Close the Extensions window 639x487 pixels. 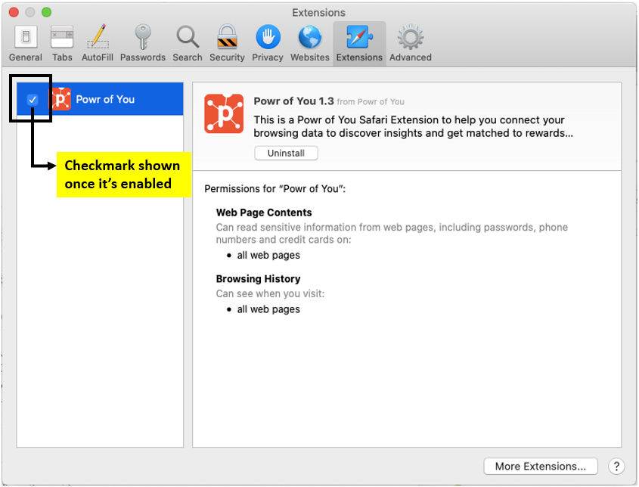click(14, 12)
